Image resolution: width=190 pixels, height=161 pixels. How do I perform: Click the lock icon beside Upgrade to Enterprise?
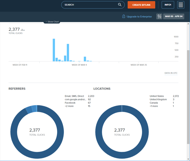pos(124,16)
